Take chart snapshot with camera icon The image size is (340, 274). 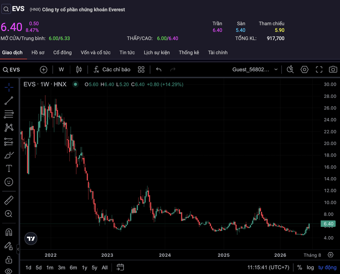[x=333, y=69]
